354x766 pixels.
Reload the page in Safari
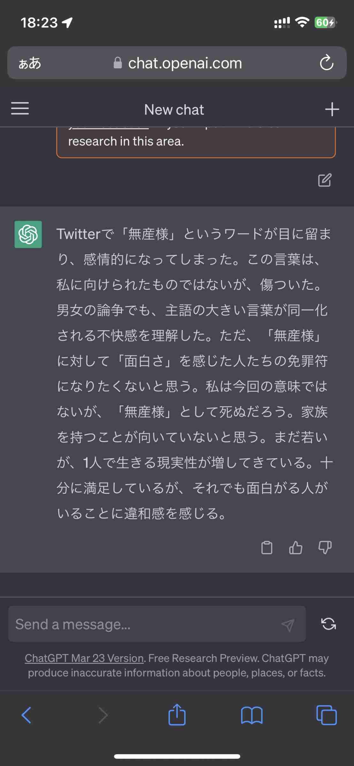326,63
